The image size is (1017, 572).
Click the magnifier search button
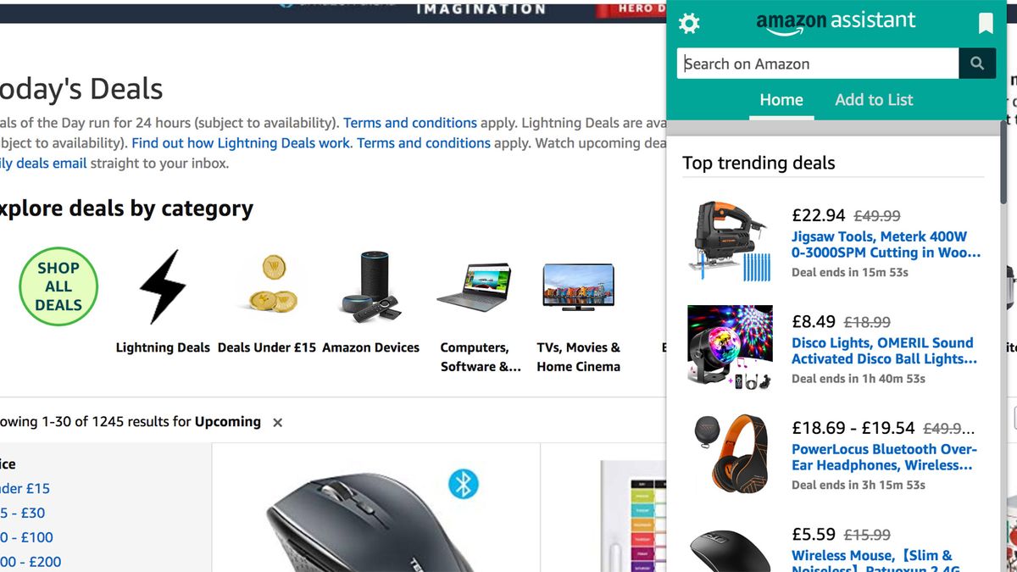pyautogui.click(x=977, y=64)
